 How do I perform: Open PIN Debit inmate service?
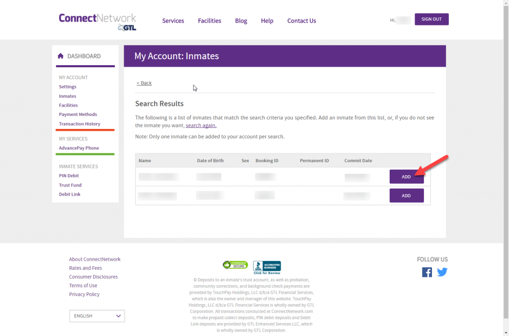coord(69,176)
